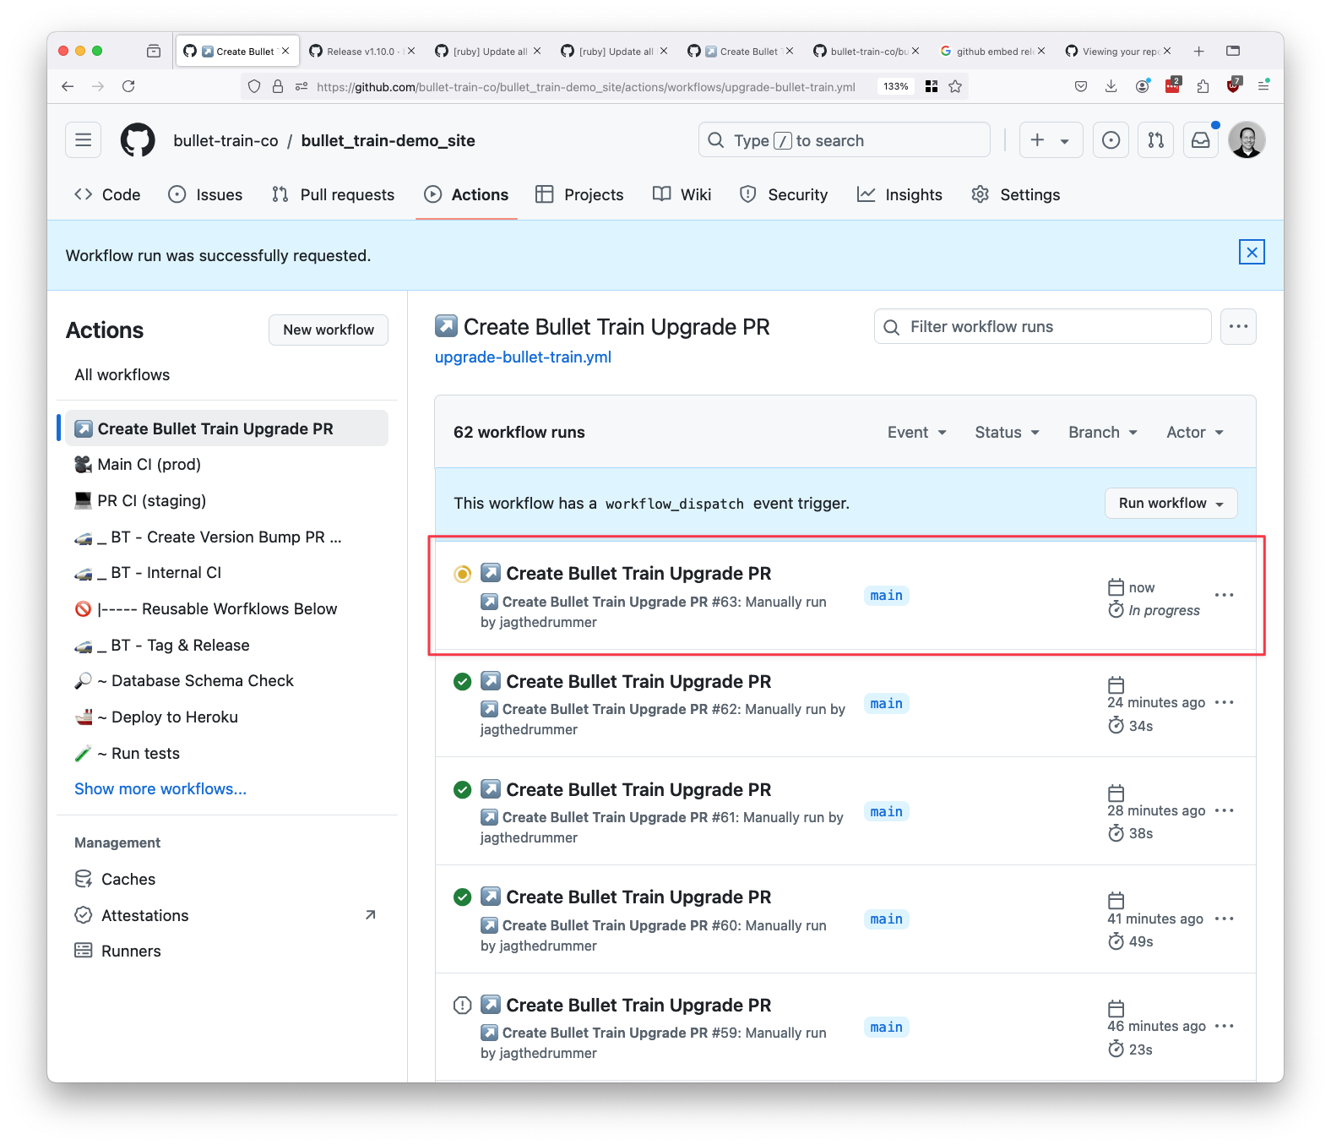This screenshot has width=1331, height=1145.
Task: Select All workflows in sidebar
Action: tap(122, 375)
